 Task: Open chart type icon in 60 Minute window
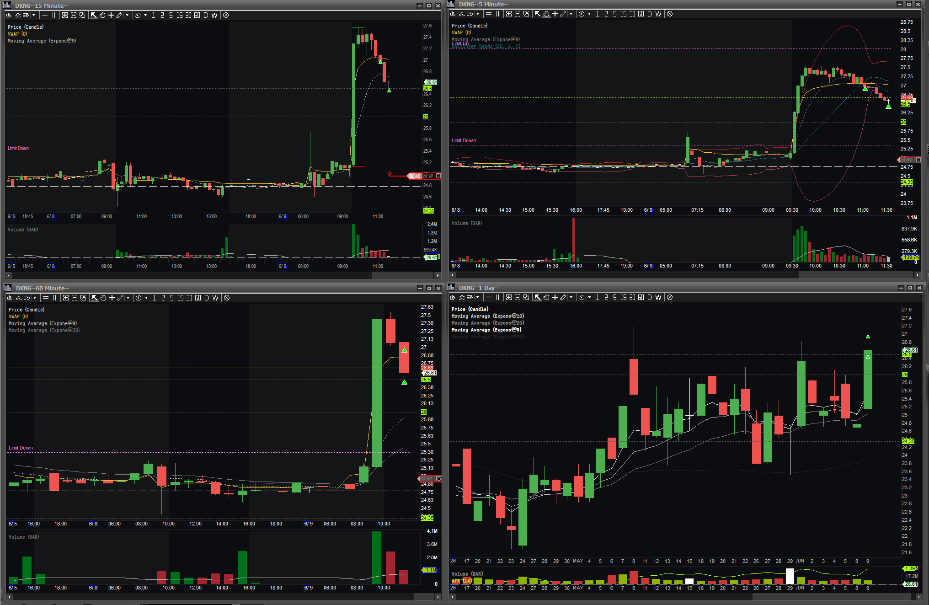click(10, 298)
